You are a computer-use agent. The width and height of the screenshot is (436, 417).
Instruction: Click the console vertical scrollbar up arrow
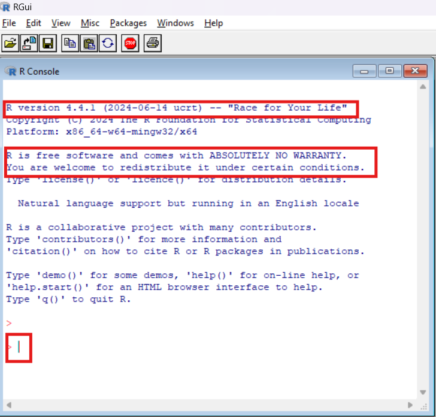click(425, 89)
